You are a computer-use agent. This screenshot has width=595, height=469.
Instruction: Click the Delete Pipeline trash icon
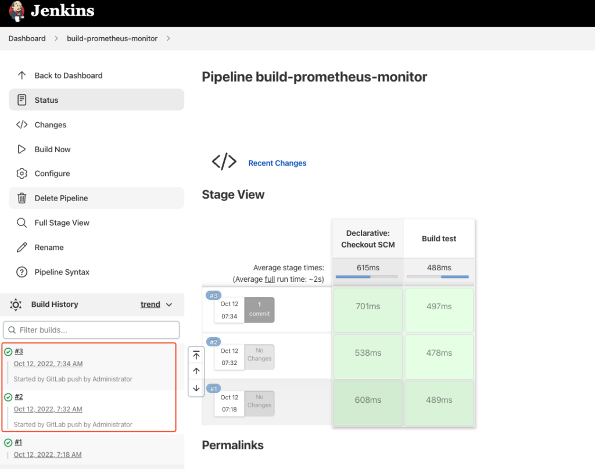coord(22,198)
